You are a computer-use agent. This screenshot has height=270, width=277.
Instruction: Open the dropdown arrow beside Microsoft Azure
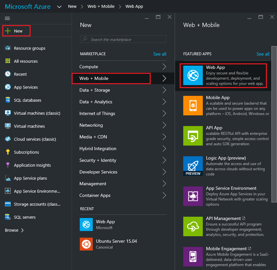point(59,6)
